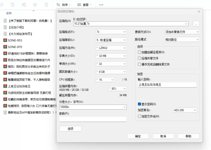The image size is (211, 150).
Task: Enable 创建自解压程序 checkbox
Action: click(x=140, y=52)
